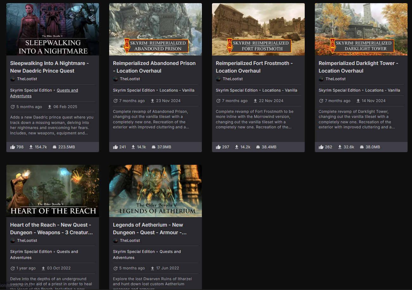Open Reimperialized Darklight Tower thumbnail image
Screen dimensions: 412x290
pyautogui.click(x=361, y=29)
